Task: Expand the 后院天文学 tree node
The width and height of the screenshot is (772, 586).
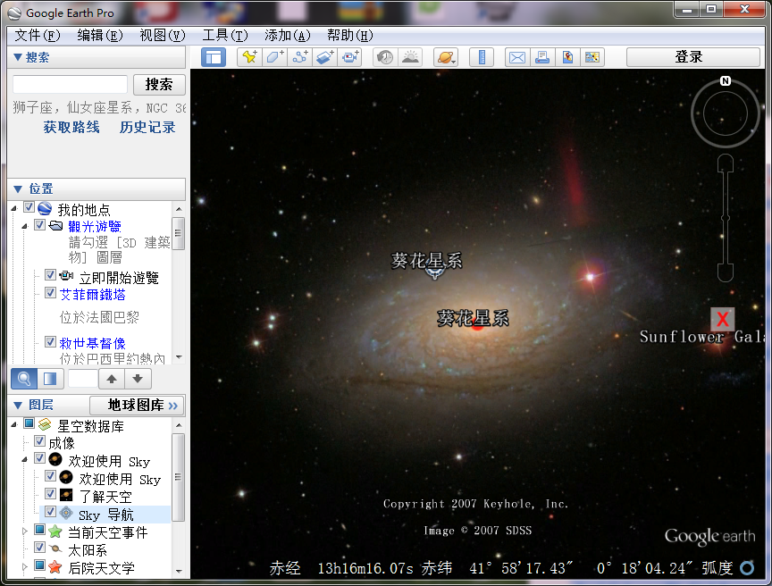Action: click(x=25, y=567)
